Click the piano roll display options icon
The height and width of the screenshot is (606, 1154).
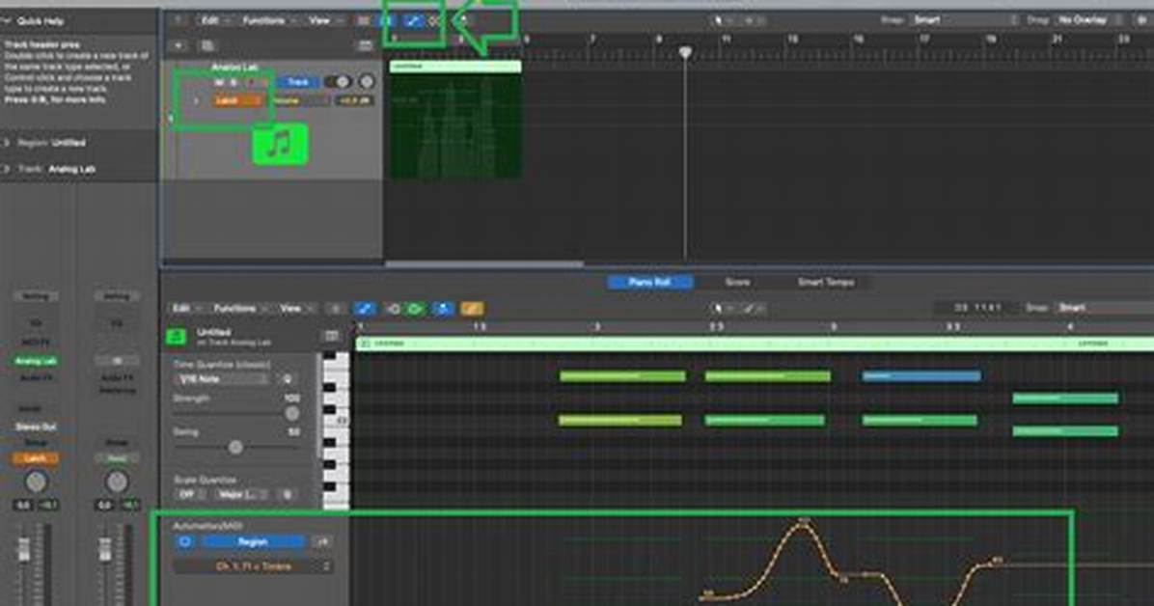(332, 337)
